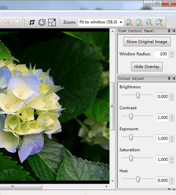Image resolution: width=176 pixels, height=195 pixels.
Task: Click Show Original Image button
Action: 147,42
